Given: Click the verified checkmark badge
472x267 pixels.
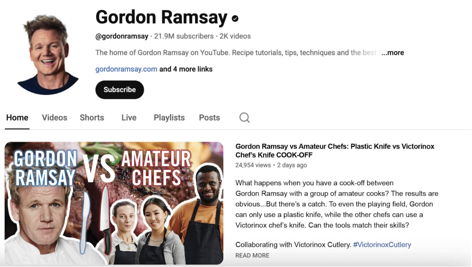Looking at the screenshot, I should coord(235,18).
